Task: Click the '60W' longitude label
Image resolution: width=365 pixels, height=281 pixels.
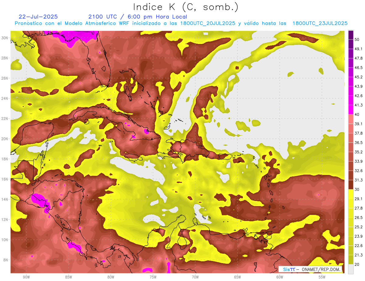Action: click(x=280, y=277)
